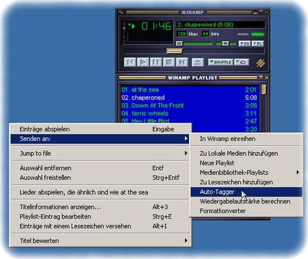Select playlist entry 04. ferris wheels
The height and width of the screenshot is (259, 308).
(189, 113)
